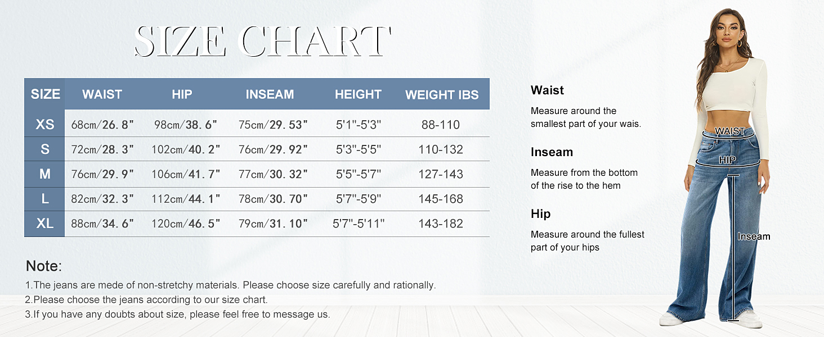This screenshot has width=824, height=337.
Task: Click the HIP column header
Action: coord(182,94)
